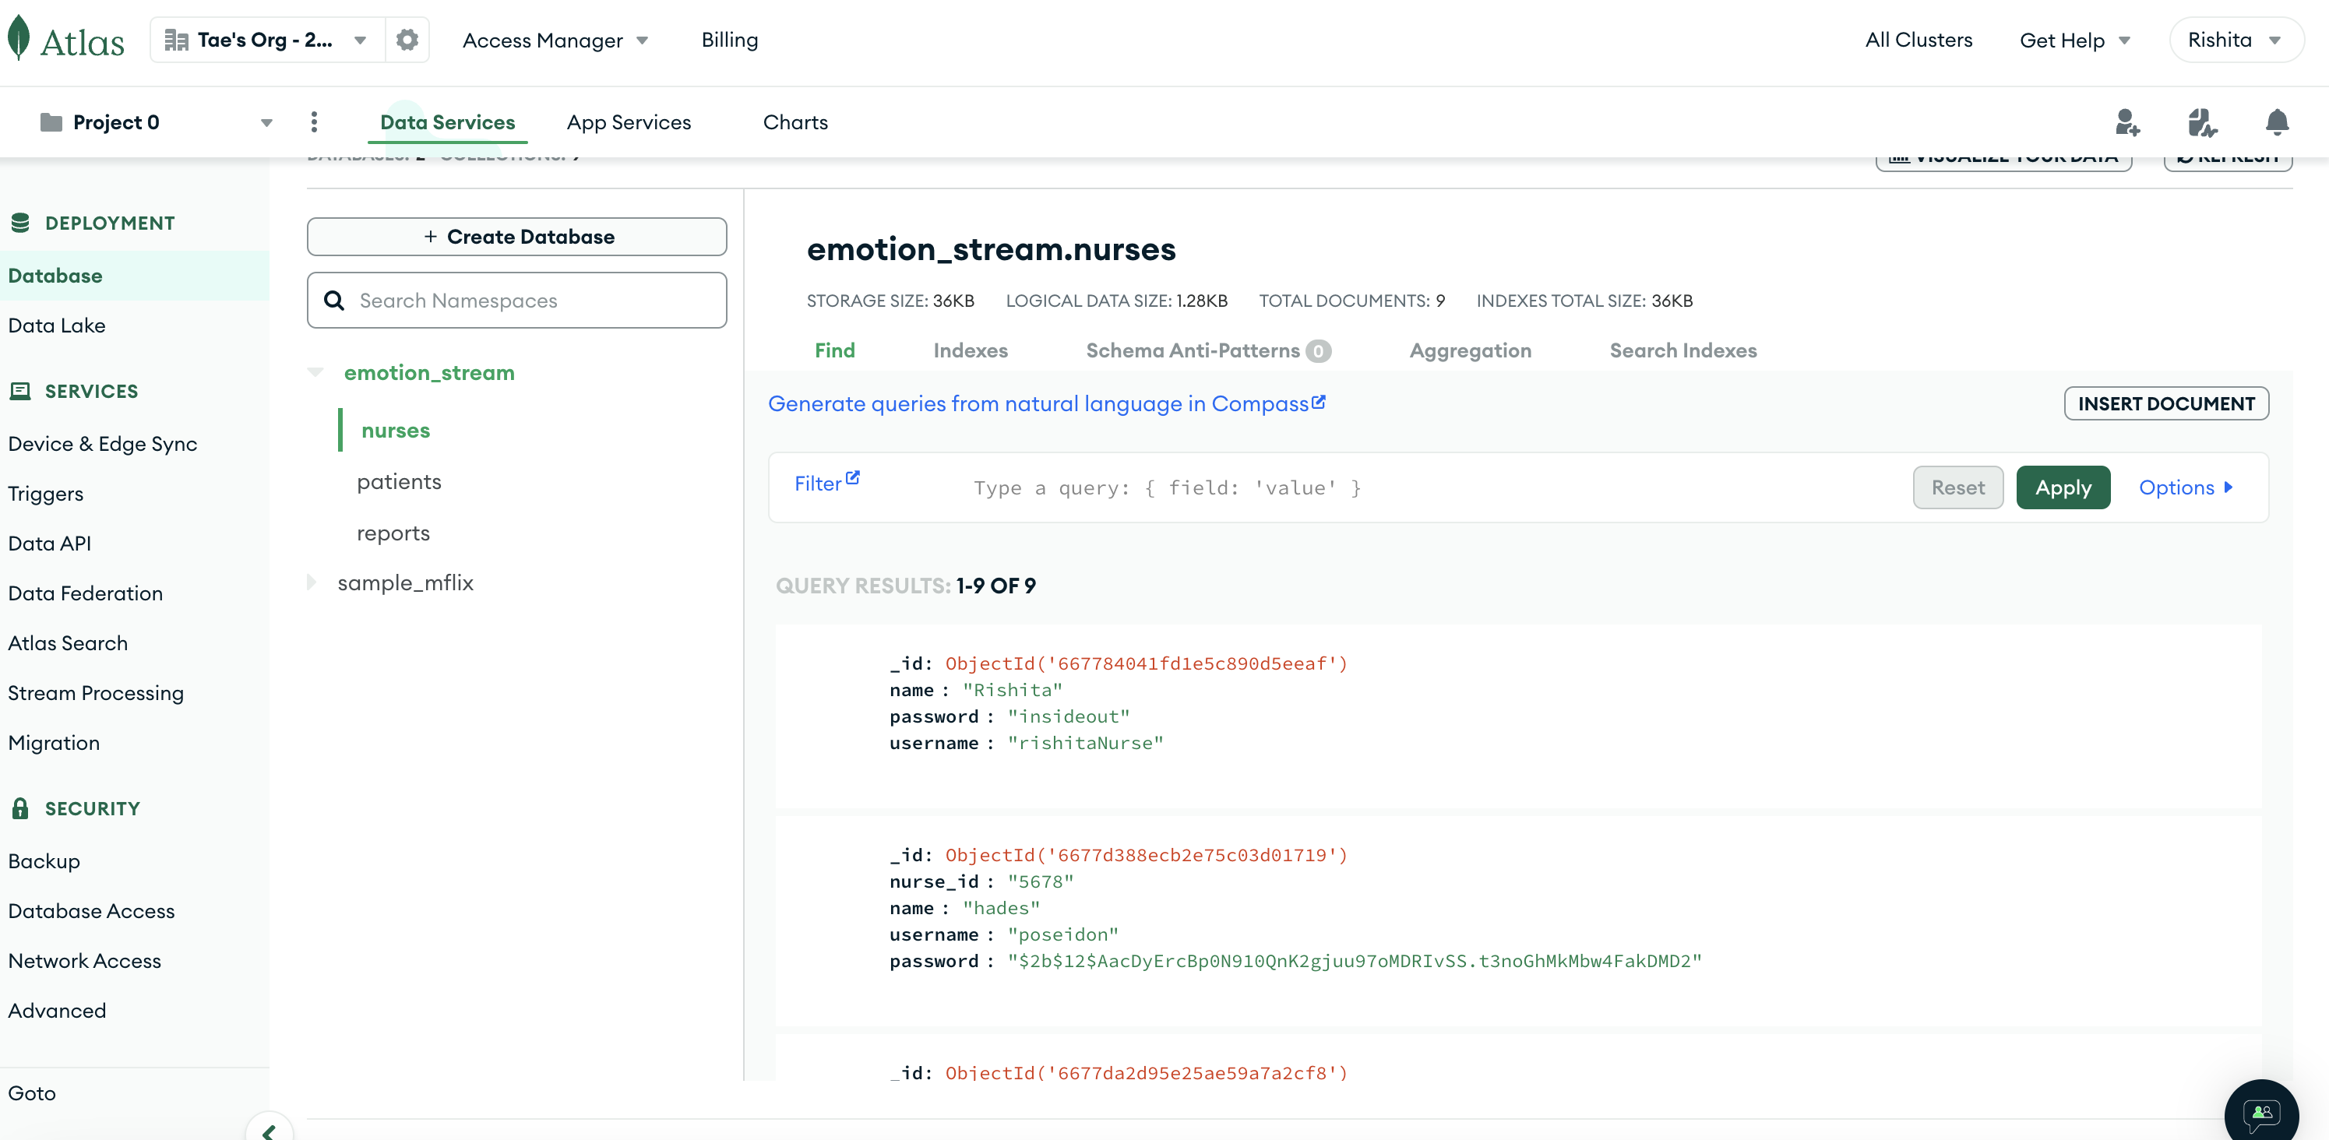Open organization settings gear icon

(407, 40)
